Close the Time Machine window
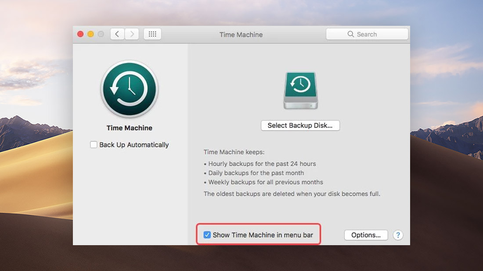This screenshot has width=483, height=271. (80, 34)
